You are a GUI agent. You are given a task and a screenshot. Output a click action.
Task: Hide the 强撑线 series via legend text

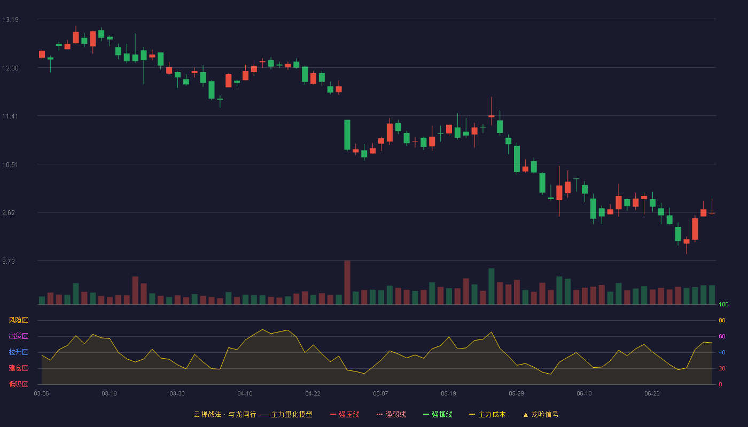pos(442,414)
